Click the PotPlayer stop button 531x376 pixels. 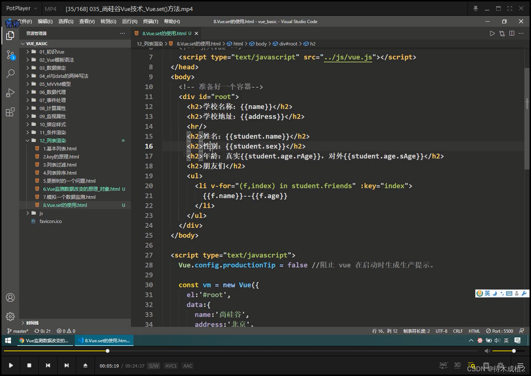click(29, 365)
